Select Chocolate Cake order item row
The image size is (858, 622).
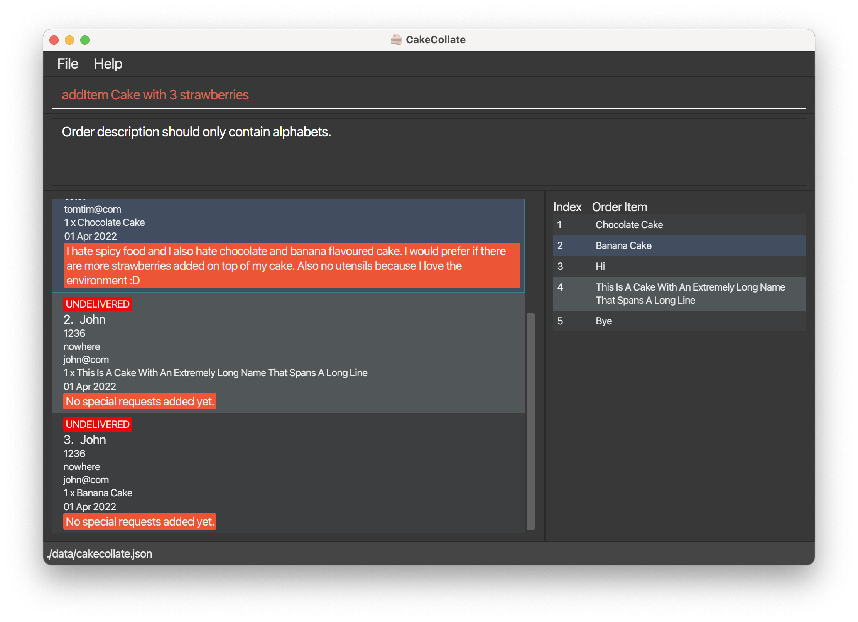[x=679, y=225]
